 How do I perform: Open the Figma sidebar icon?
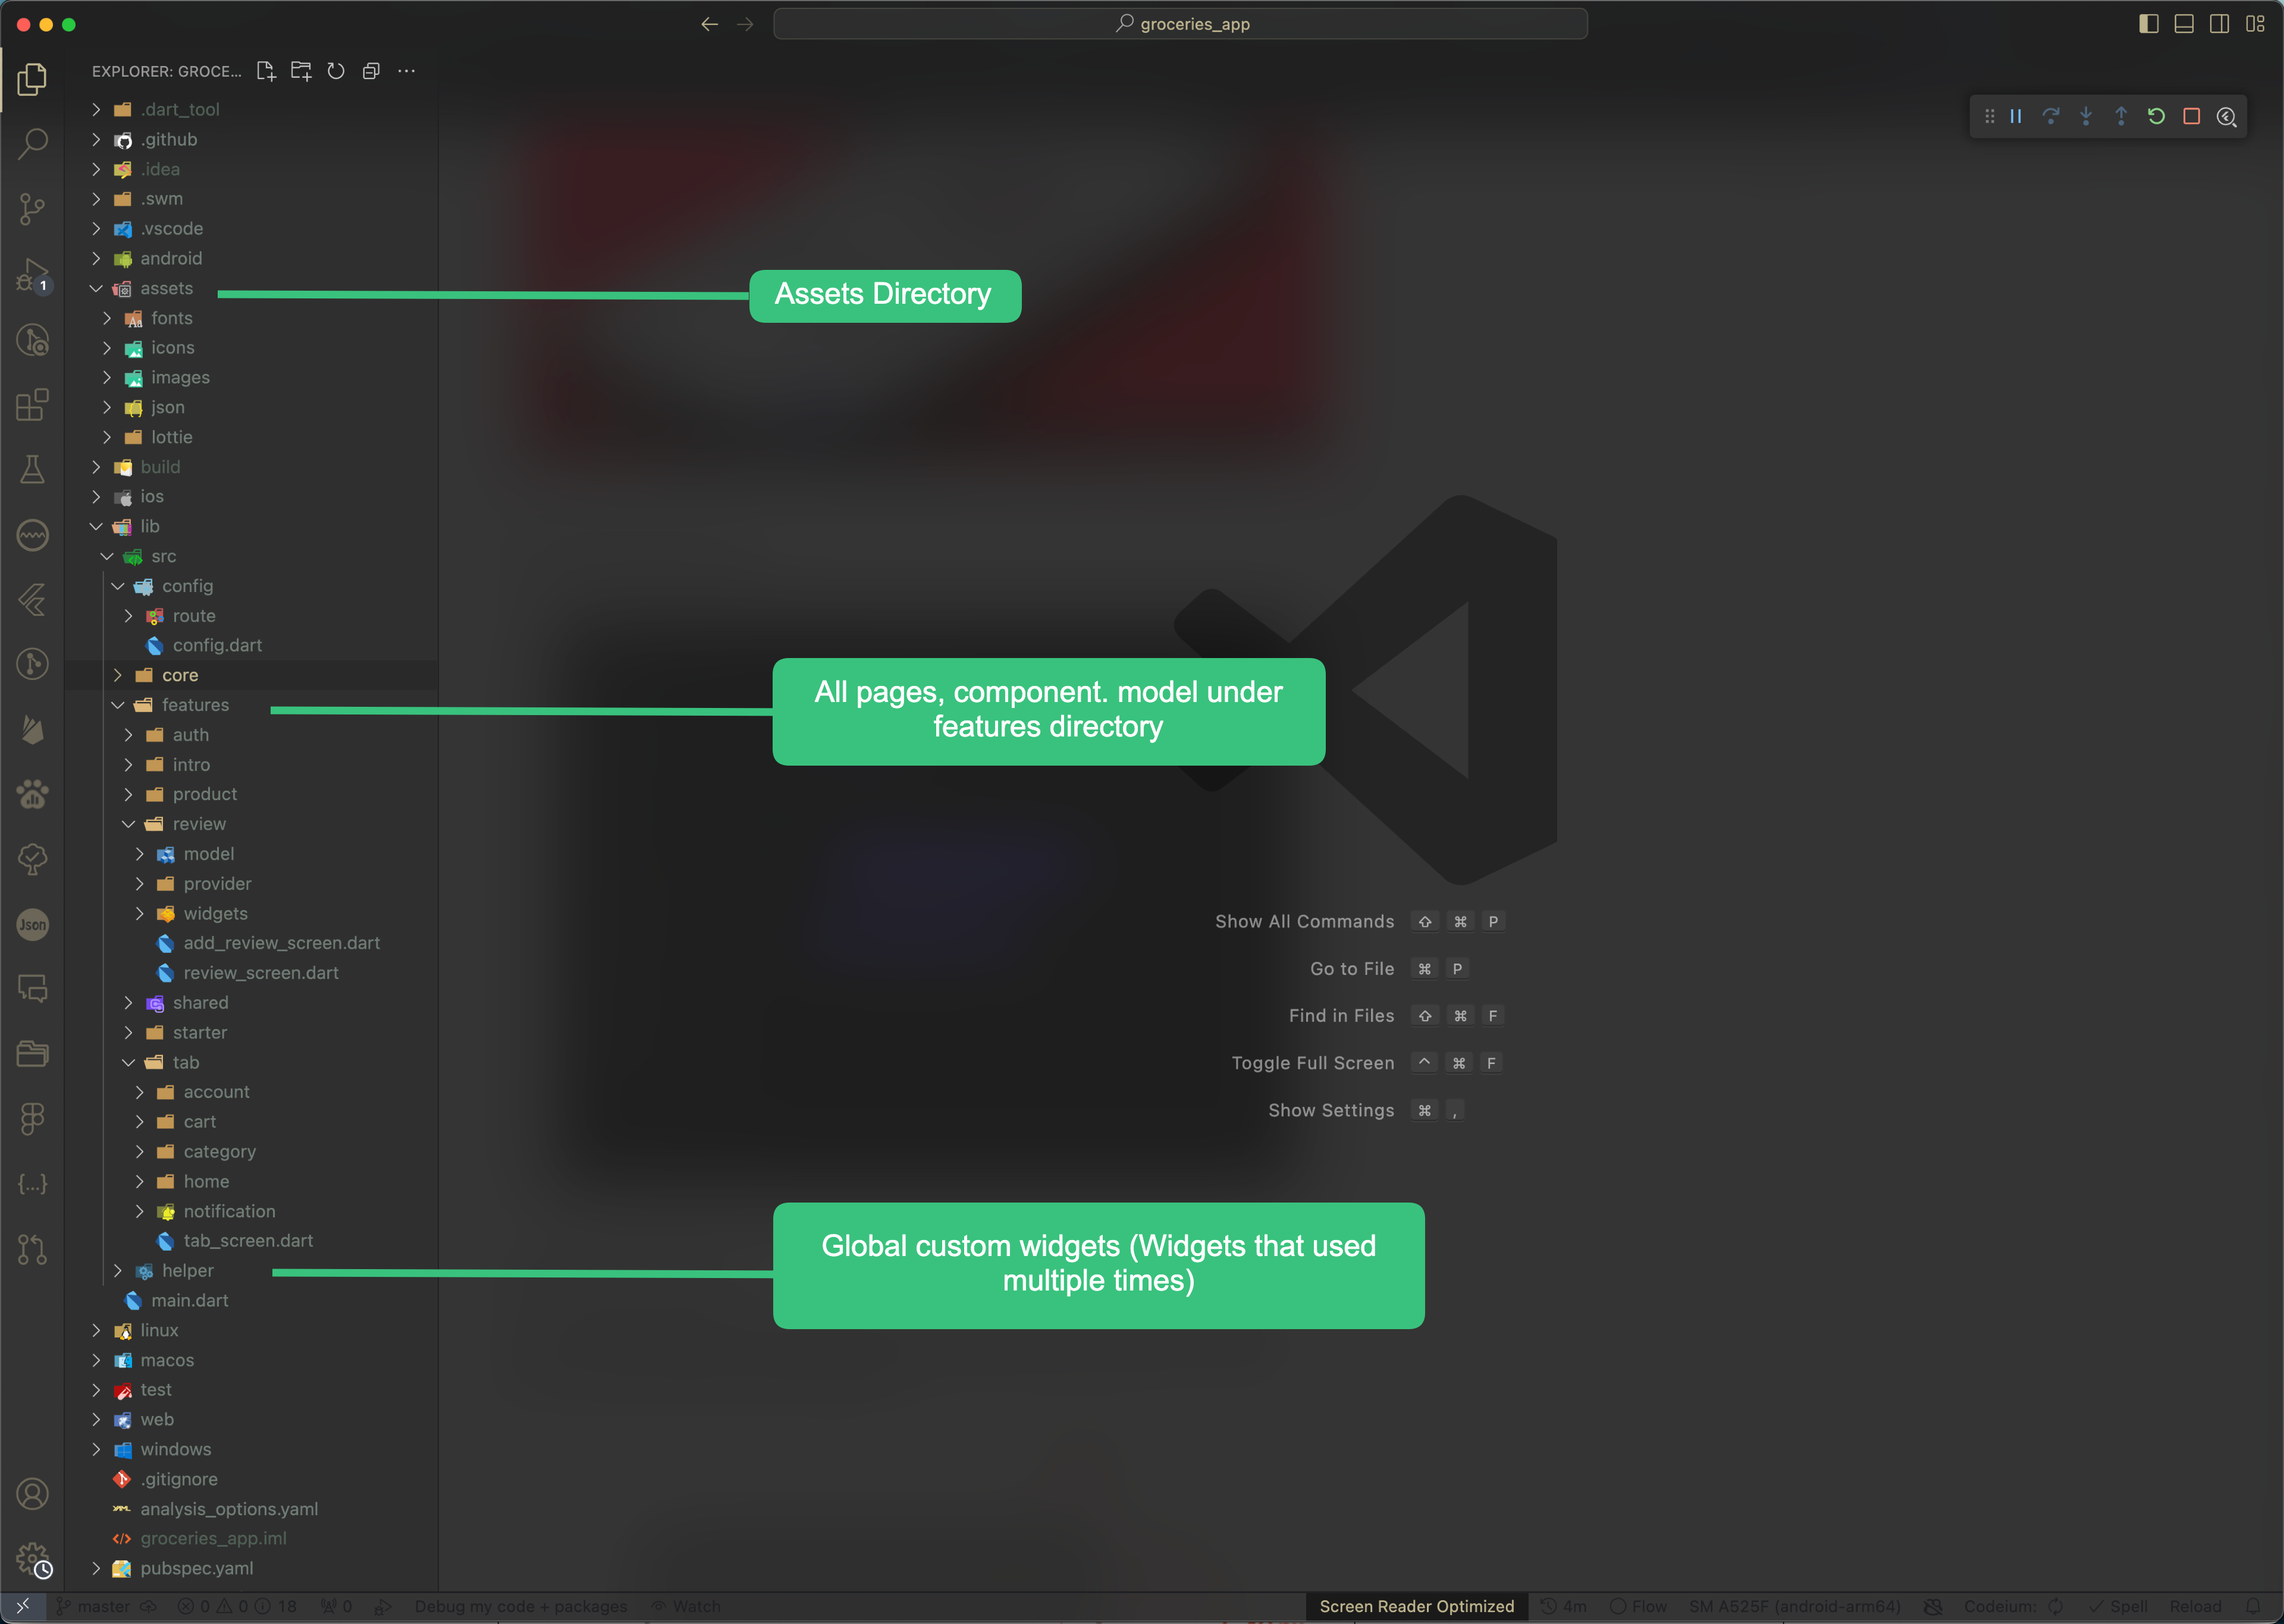pos(32,1119)
